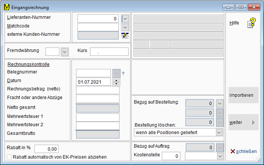Click into the Rechnungsbetrag (netto) field
The image size is (264, 165).
[x=98, y=90]
